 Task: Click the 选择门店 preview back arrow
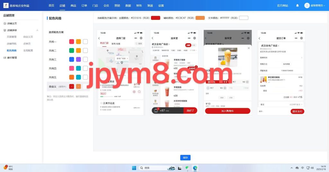(x=99, y=38)
